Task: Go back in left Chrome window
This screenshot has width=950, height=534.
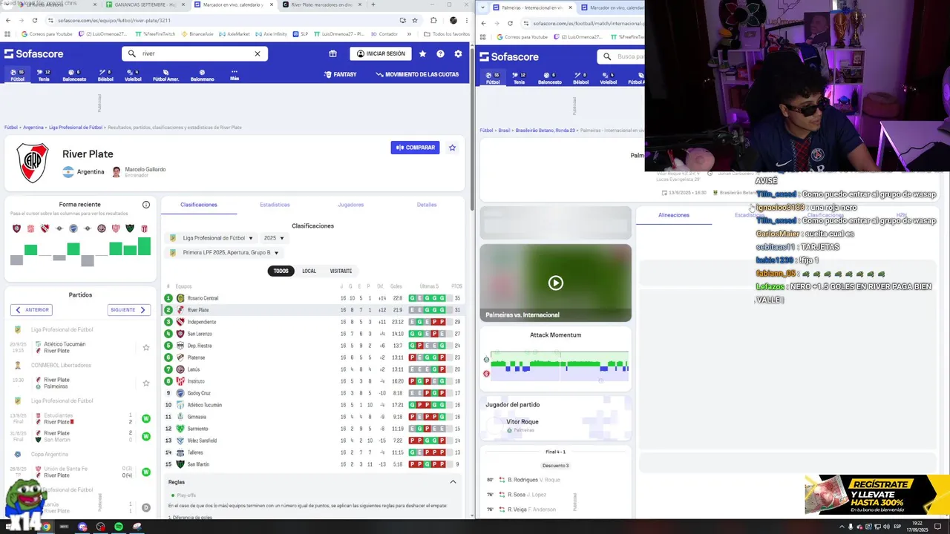Action: (x=8, y=21)
